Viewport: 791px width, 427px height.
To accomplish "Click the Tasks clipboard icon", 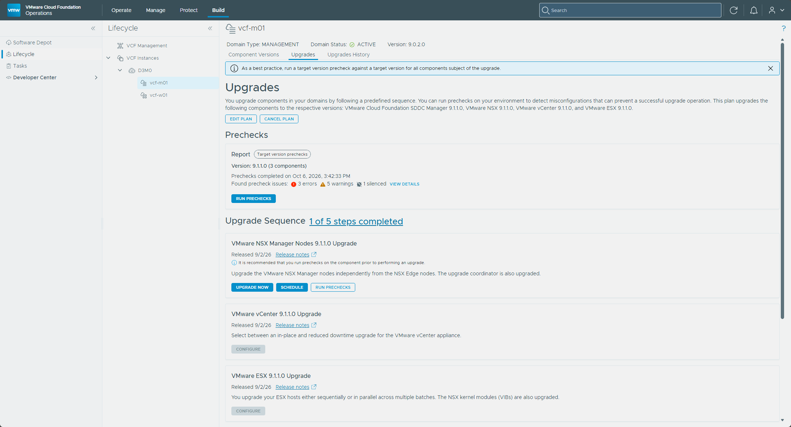I will [x=9, y=66].
